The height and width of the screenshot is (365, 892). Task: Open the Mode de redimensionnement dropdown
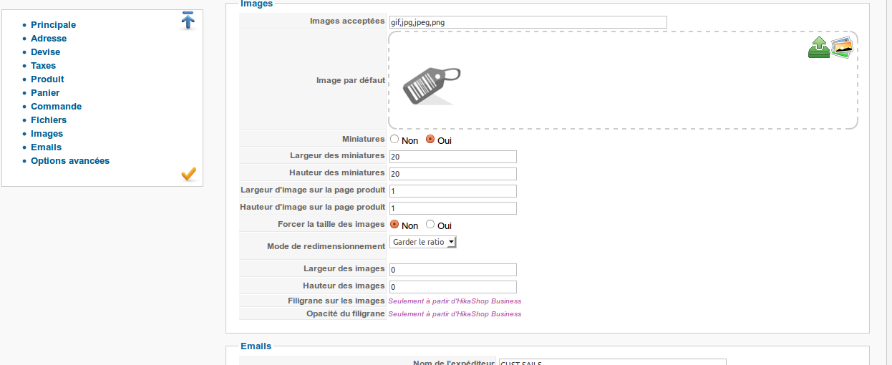tap(423, 242)
